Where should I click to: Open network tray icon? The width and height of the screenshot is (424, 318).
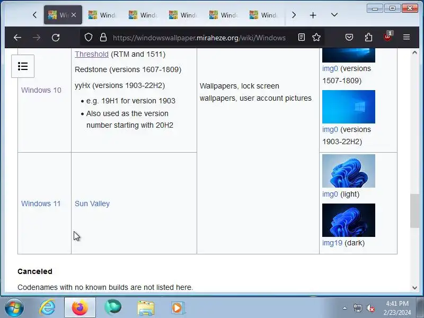357,308
